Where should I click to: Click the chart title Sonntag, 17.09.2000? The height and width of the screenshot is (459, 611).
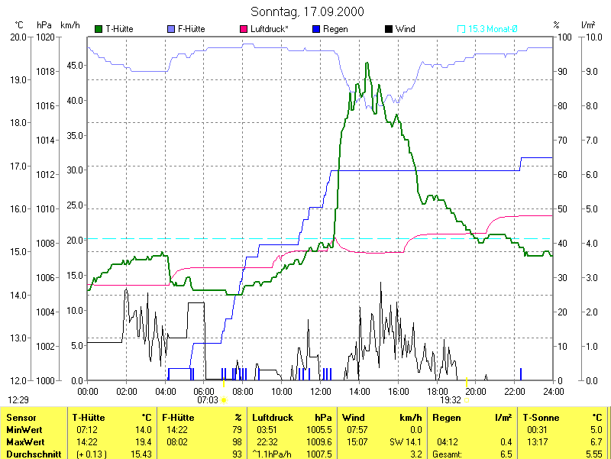pos(307,11)
